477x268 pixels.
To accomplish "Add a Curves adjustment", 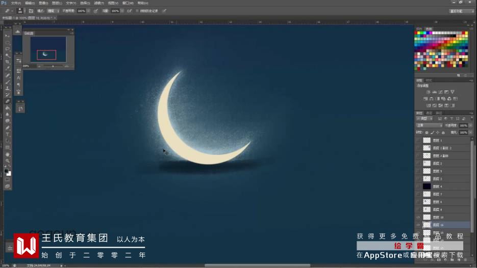I will point(440,92).
